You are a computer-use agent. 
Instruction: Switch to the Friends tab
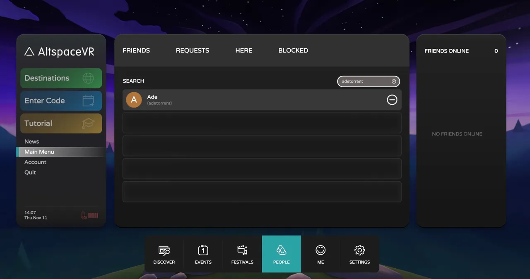136,51
